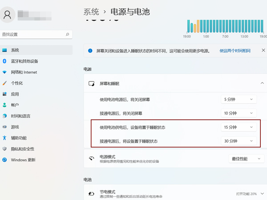This screenshot has height=200, width=267.
Task: Open the 5 分钟 screen-off dropdown
Action: (x=239, y=100)
